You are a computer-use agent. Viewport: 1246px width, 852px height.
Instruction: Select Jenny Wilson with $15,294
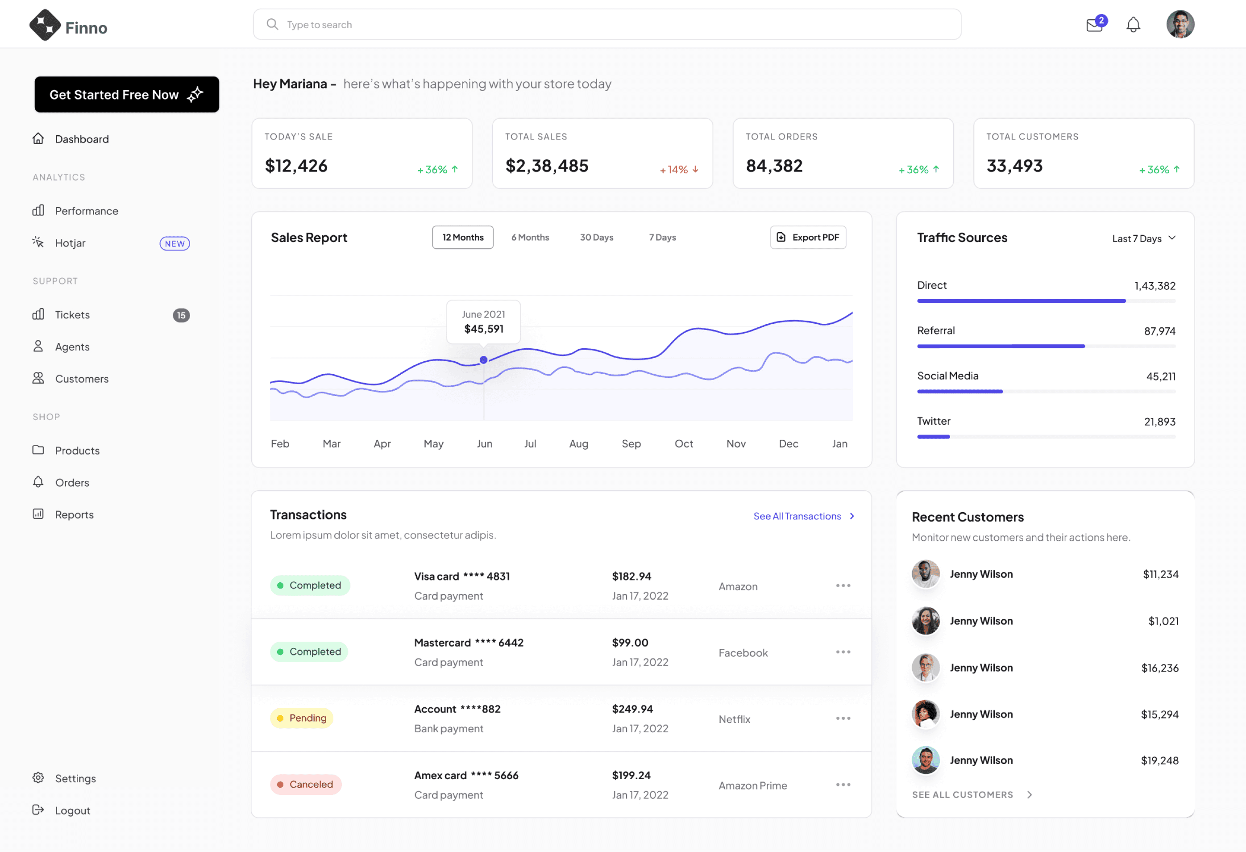pyautogui.click(x=1046, y=714)
